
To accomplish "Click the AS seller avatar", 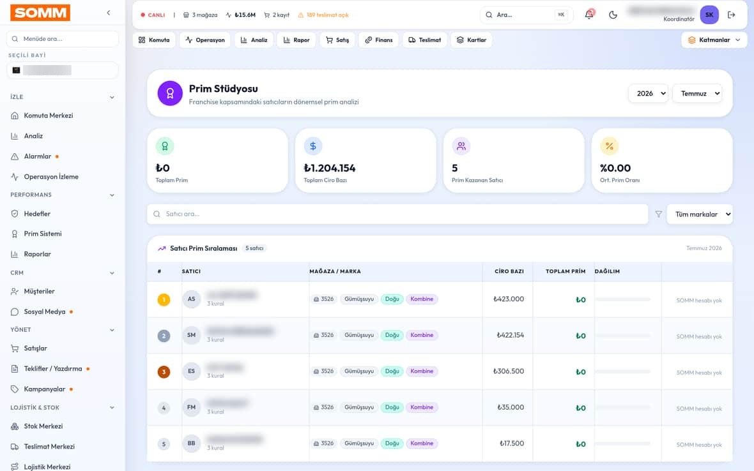I will click(192, 299).
